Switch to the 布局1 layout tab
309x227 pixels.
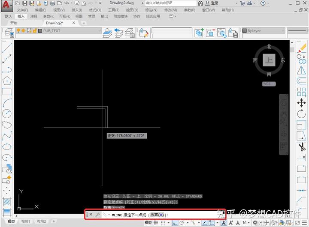click(26, 221)
